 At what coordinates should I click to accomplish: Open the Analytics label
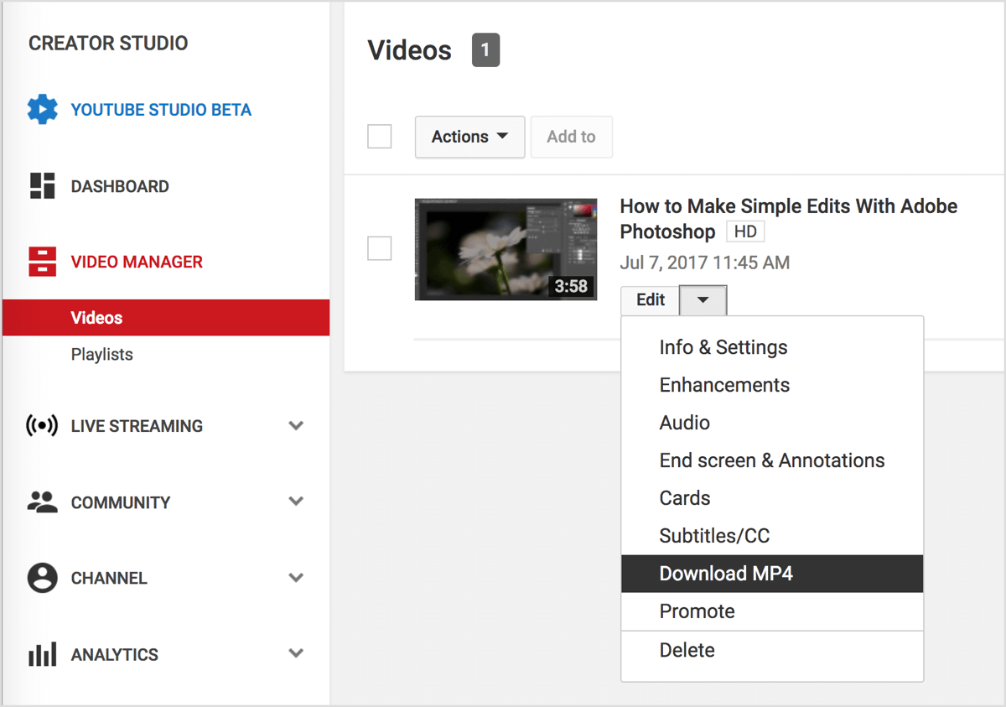click(115, 655)
